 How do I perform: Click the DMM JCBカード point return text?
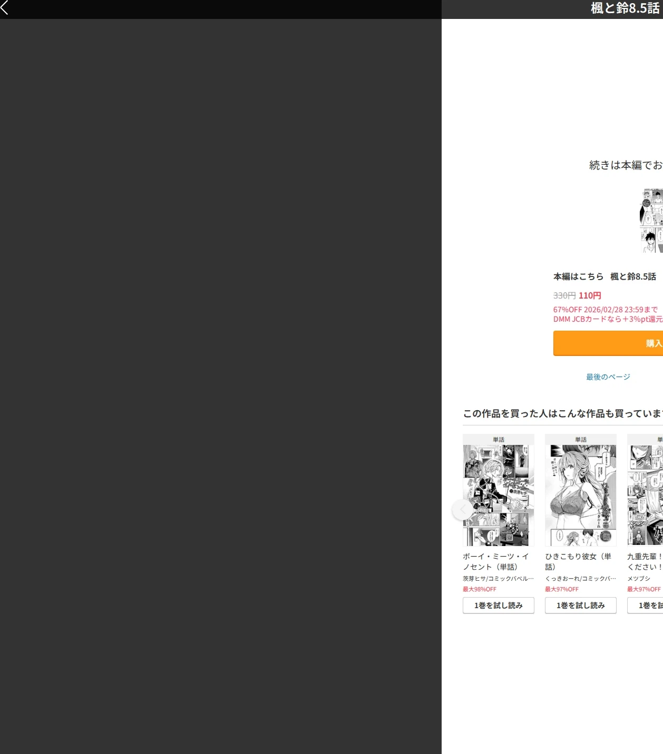[608, 319]
